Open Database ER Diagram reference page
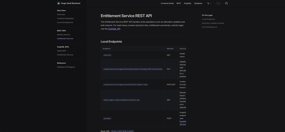The image size is (285, 132). click(x=66, y=67)
